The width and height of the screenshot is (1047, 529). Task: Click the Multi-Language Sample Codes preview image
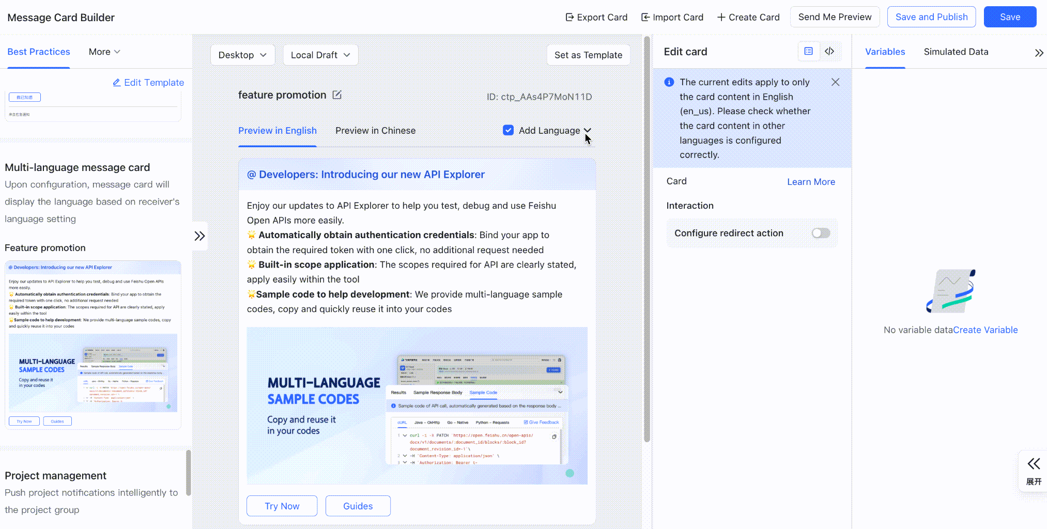[x=417, y=406]
